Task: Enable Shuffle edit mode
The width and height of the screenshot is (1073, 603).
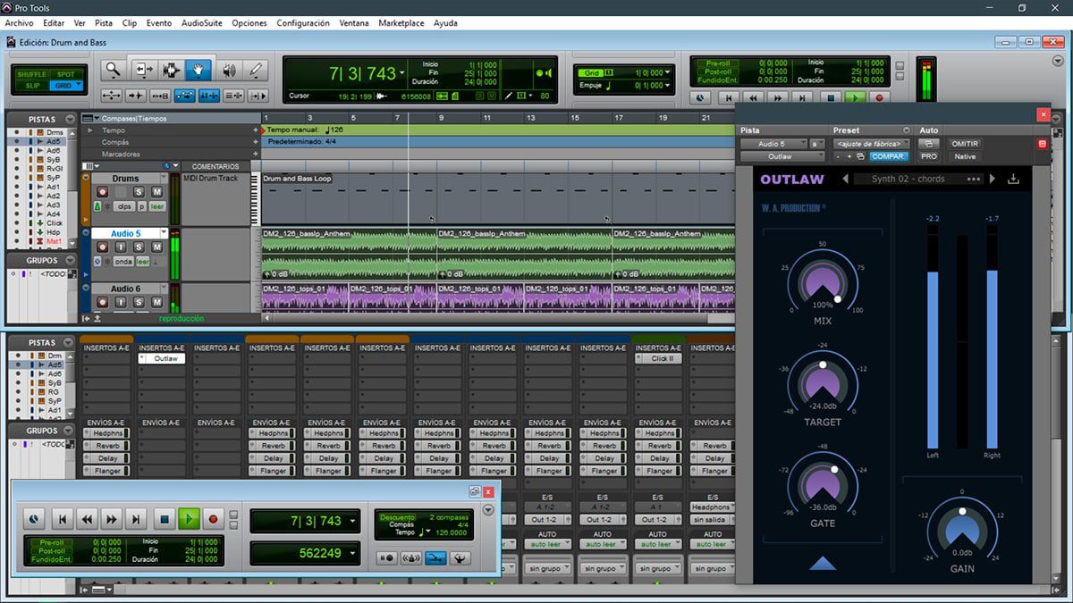Action: click(x=33, y=75)
